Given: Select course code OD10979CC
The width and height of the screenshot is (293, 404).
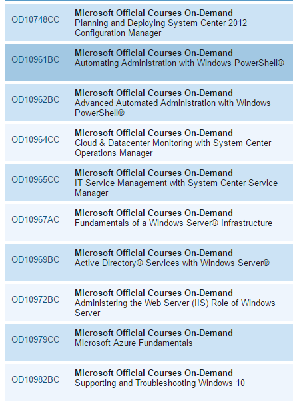Looking at the screenshot, I should pyautogui.click(x=35, y=339).
